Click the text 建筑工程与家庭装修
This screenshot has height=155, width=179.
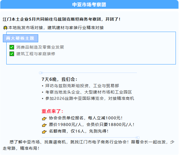click(36, 54)
